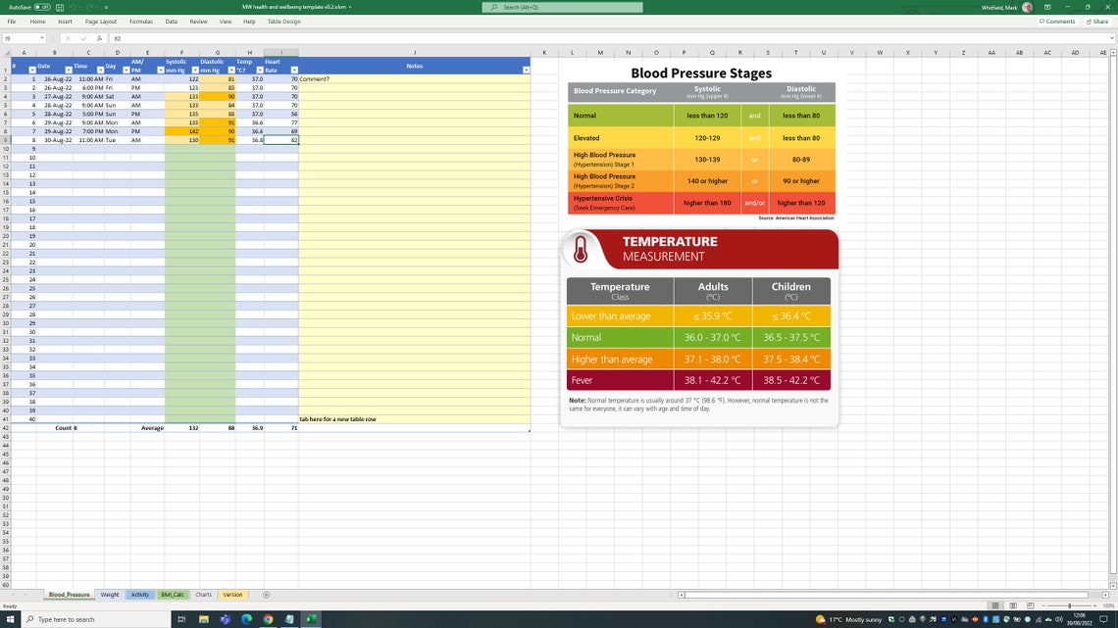This screenshot has height=628, width=1118.
Task: Open the Formulas ribbon tab
Action: pyautogui.click(x=139, y=22)
